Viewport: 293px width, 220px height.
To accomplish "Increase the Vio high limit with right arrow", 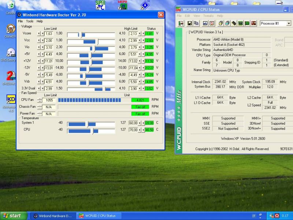I will tap(143, 48).
